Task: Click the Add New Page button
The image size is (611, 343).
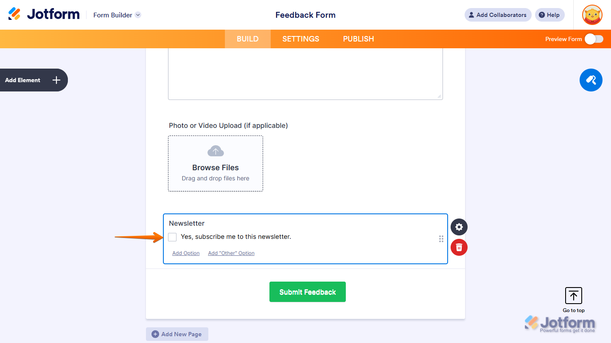Action: click(x=177, y=334)
